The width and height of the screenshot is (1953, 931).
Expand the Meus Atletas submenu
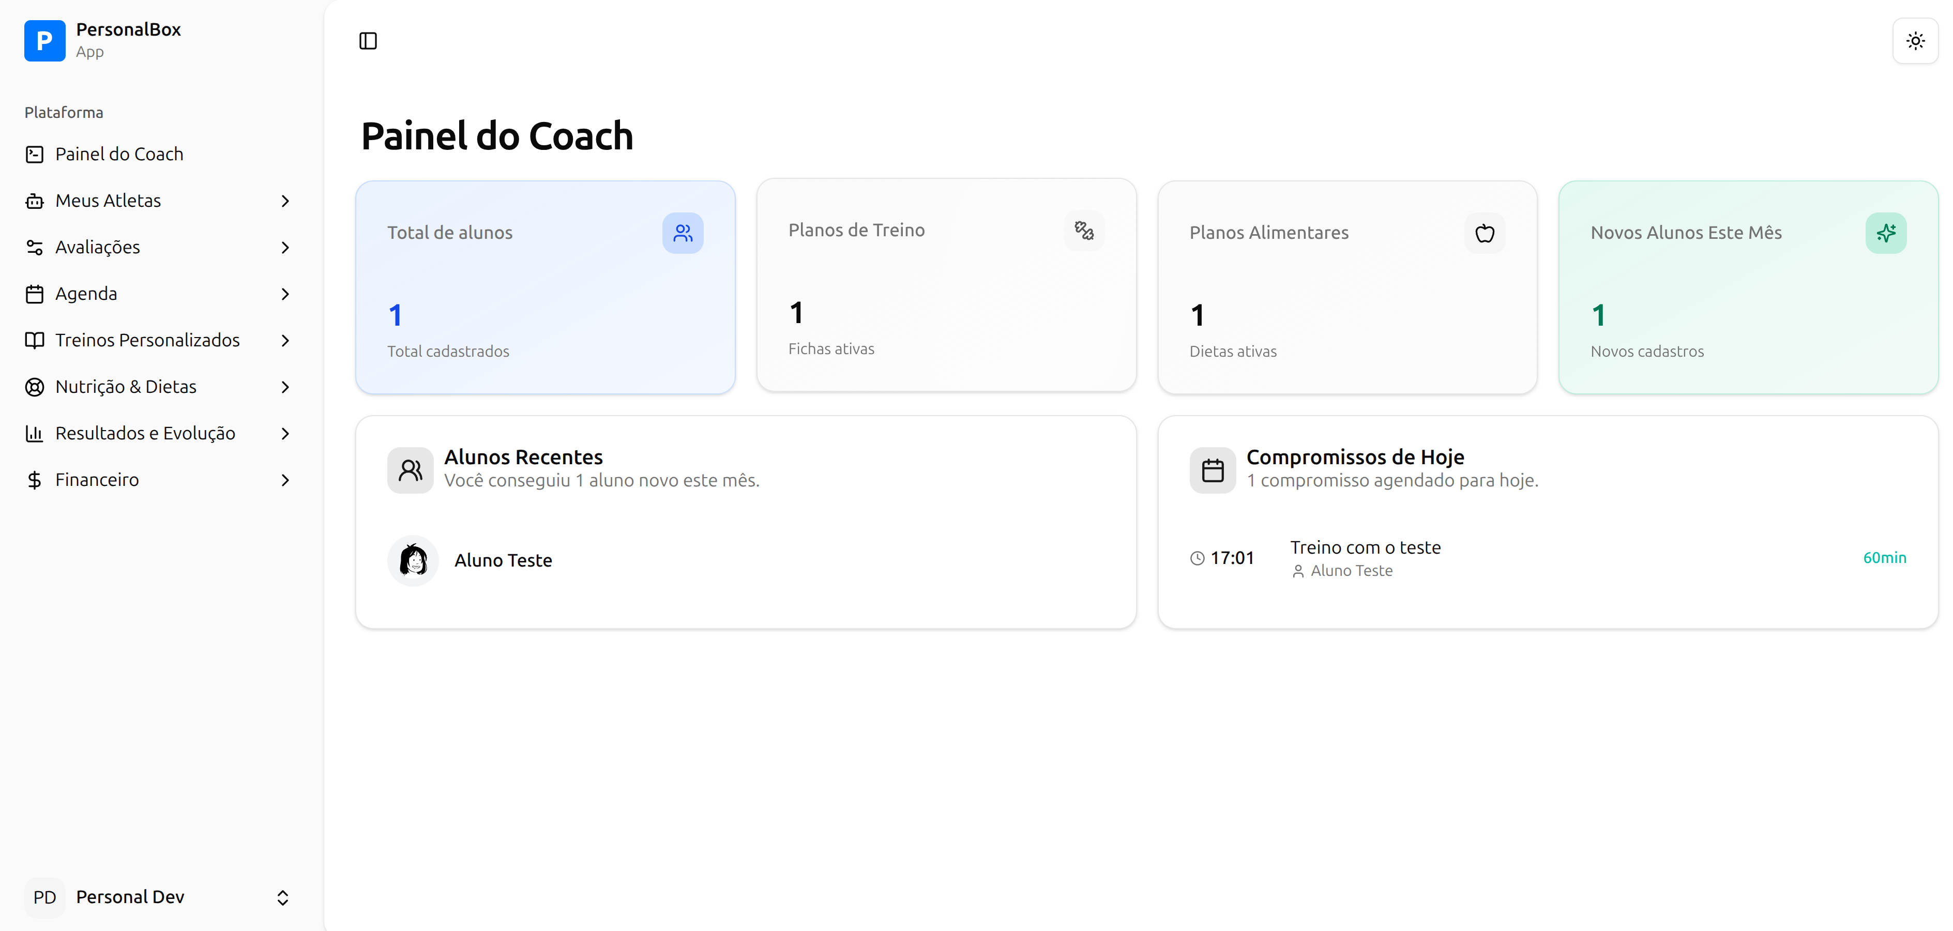(x=285, y=201)
